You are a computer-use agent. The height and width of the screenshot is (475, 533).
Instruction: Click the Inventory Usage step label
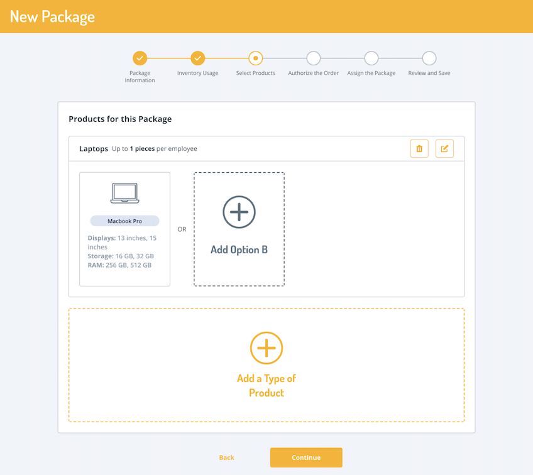coord(198,74)
